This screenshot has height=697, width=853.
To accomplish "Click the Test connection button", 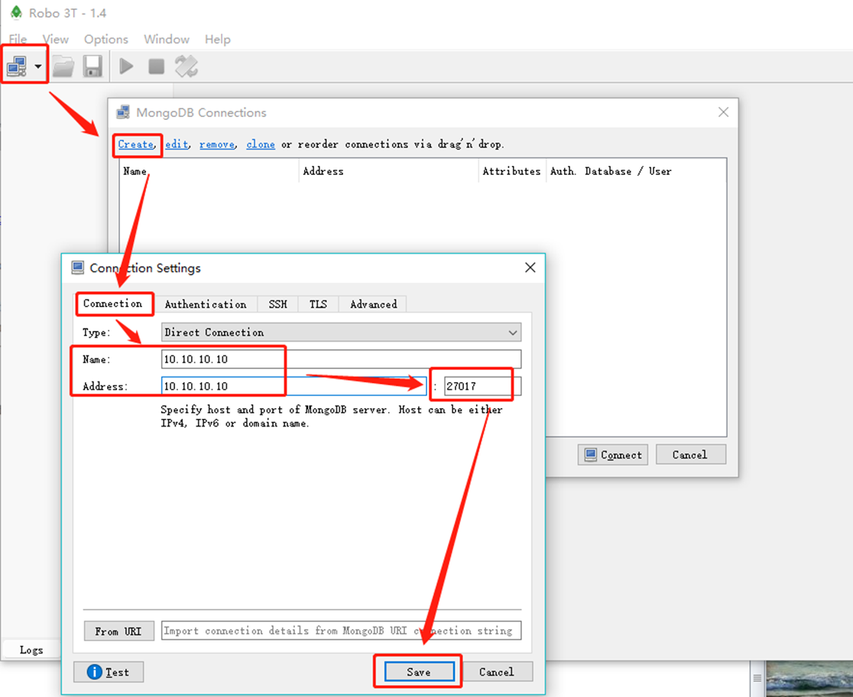I will point(109,672).
